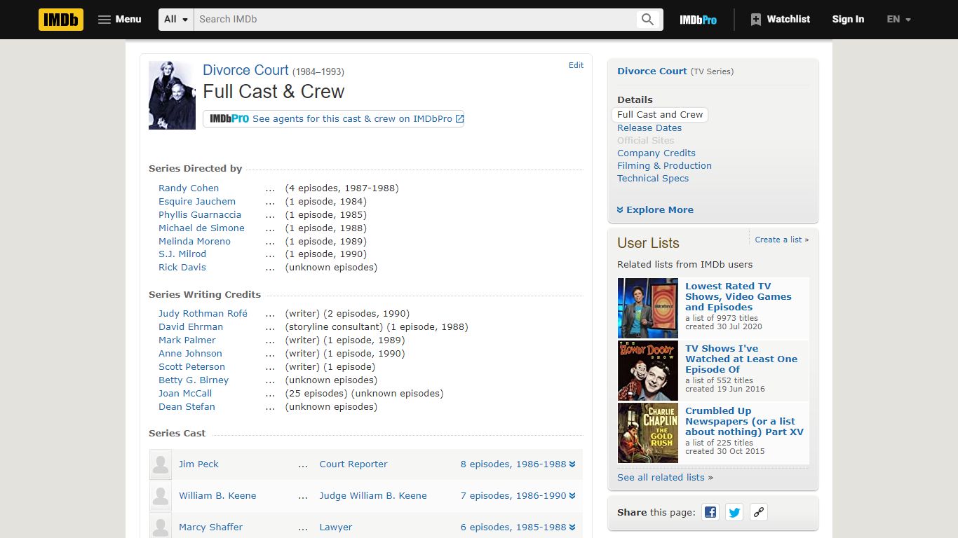Image resolution: width=958 pixels, height=538 pixels.
Task: Open the Divorce Court title link
Action: (x=245, y=70)
